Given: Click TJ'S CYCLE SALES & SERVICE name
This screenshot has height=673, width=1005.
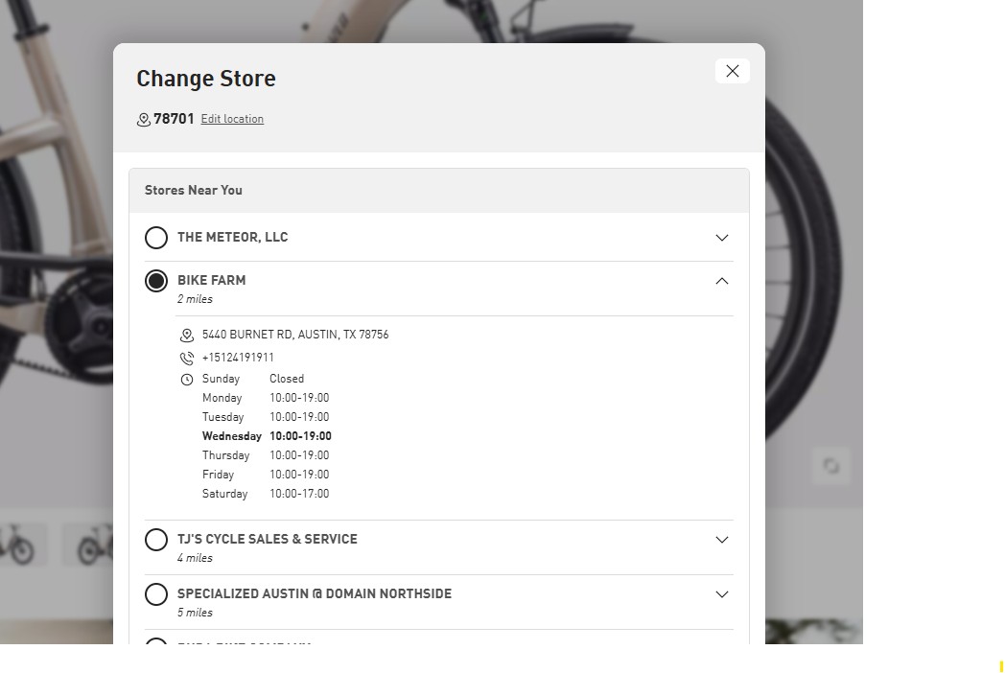Looking at the screenshot, I should pos(268,539).
